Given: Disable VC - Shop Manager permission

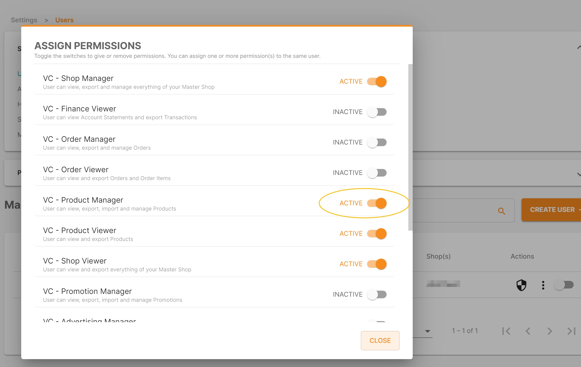Looking at the screenshot, I should click(377, 81).
